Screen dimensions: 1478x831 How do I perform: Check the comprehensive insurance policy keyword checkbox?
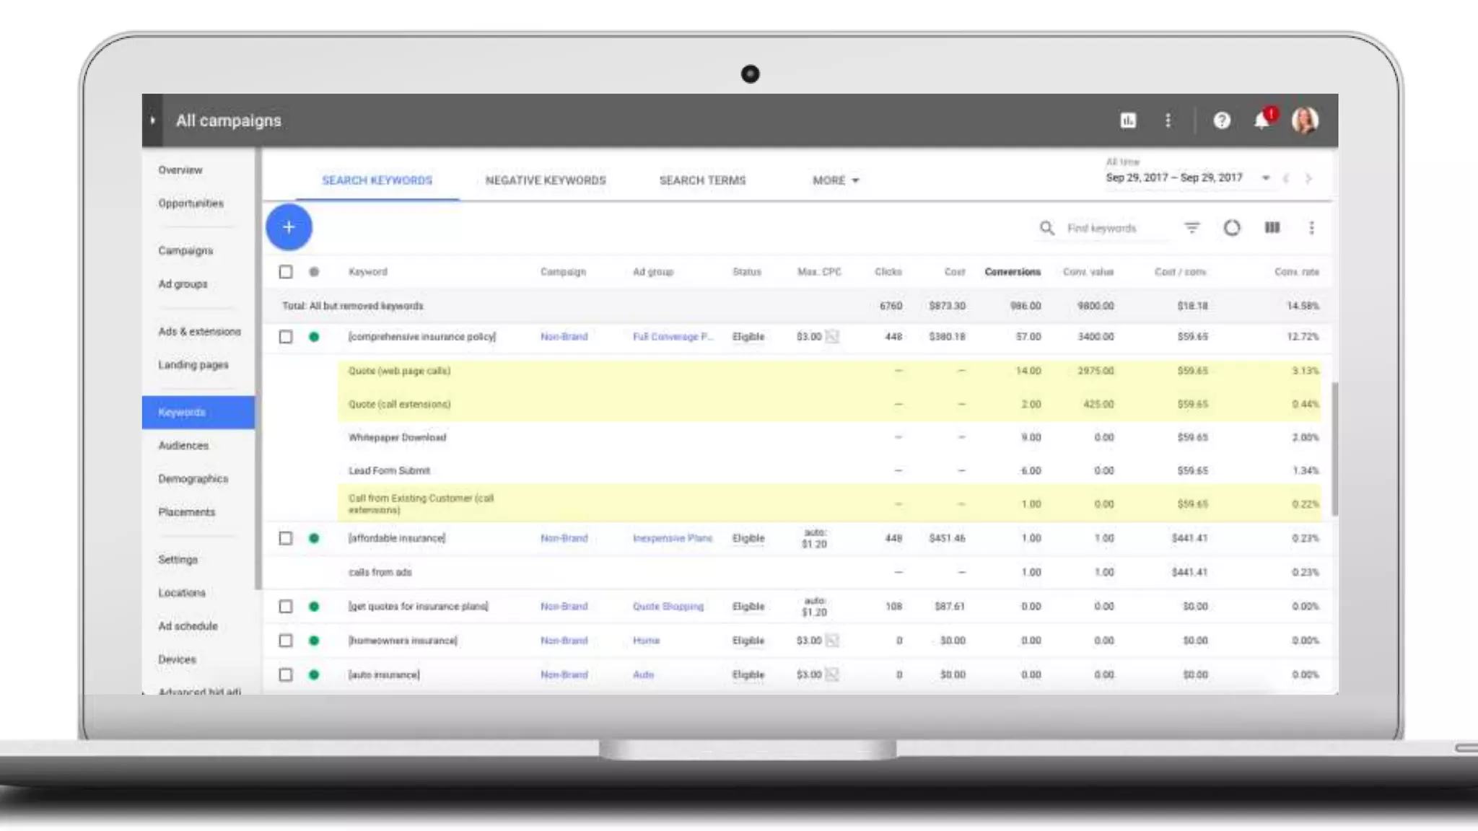click(x=286, y=337)
